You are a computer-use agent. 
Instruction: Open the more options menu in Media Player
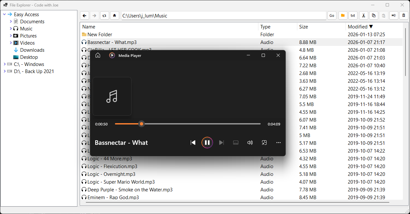click(278, 142)
